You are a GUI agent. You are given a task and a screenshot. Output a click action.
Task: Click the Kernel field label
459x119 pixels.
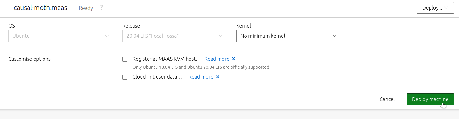click(244, 26)
